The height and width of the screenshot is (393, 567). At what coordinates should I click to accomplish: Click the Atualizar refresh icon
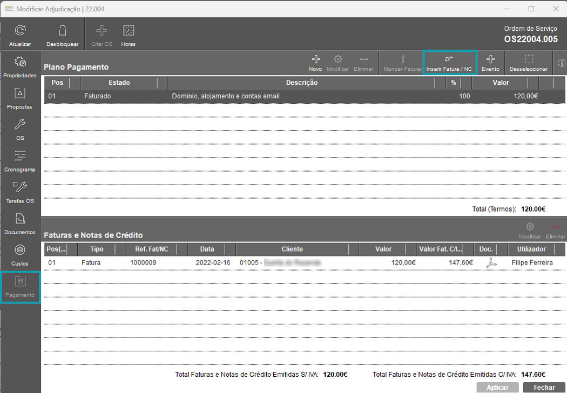click(x=21, y=30)
